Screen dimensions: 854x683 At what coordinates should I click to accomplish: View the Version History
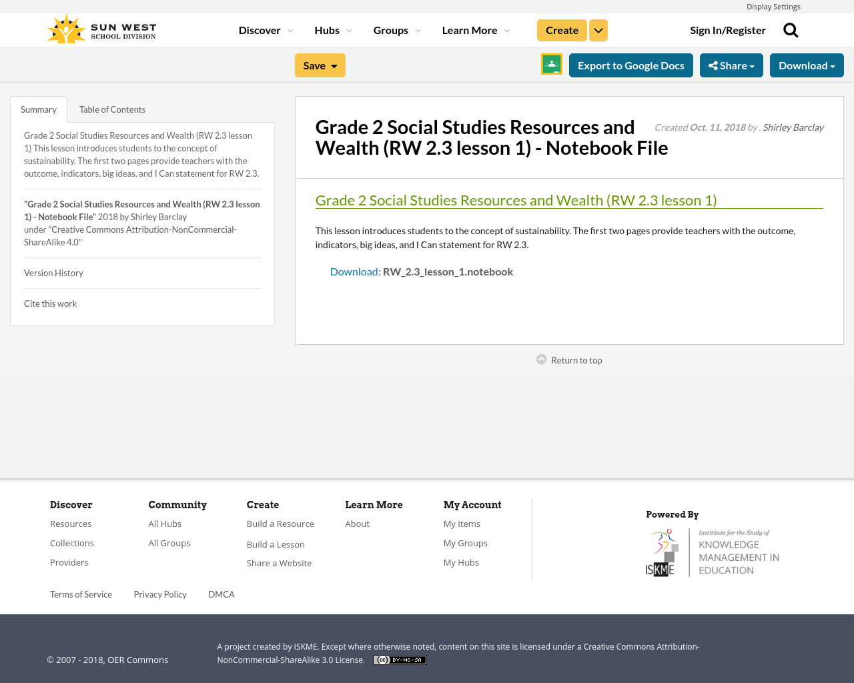53,272
